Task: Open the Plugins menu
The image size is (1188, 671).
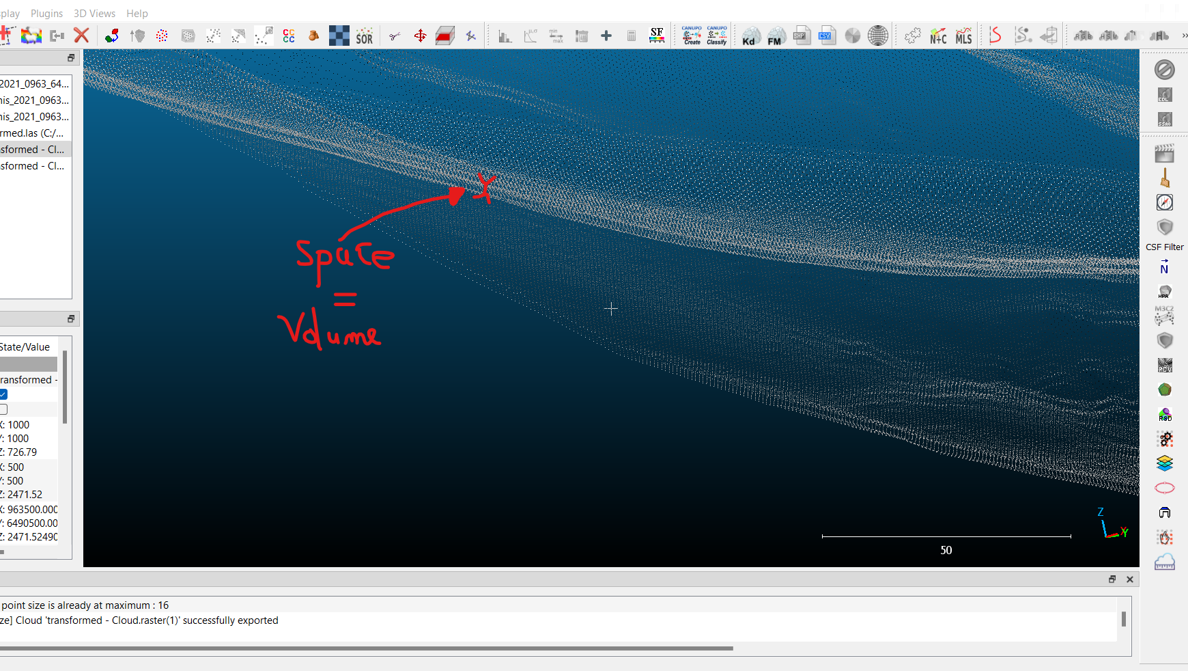Action: (x=46, y=13)
